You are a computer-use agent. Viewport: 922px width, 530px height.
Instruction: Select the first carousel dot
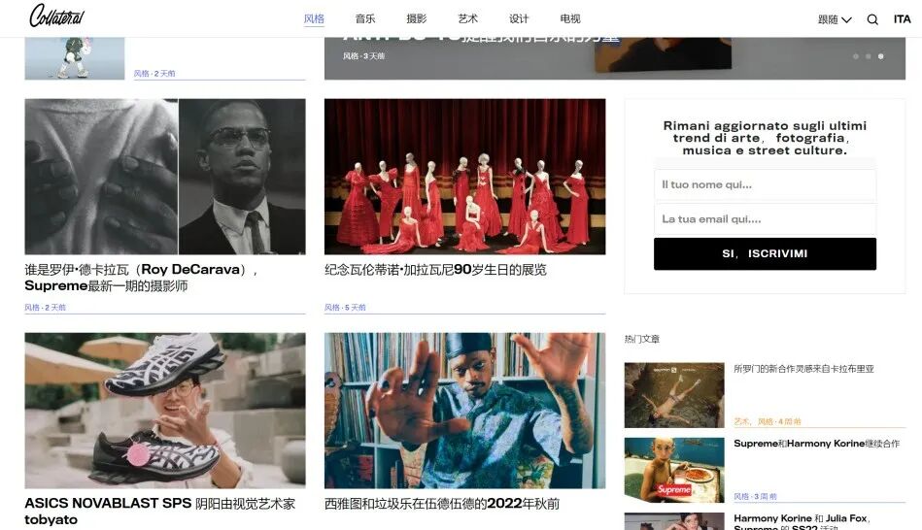[856, 56]
